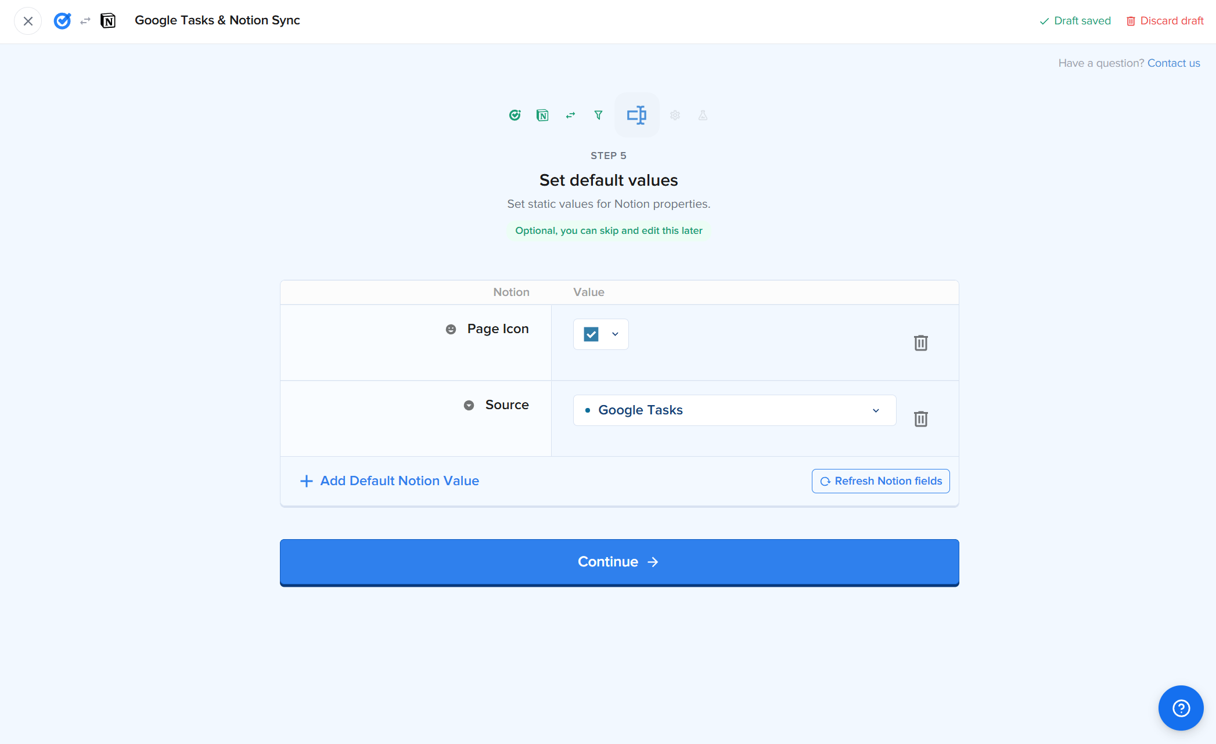The height and width of the screenshot is (744, 1216).
Task: Click the two-way sync arrows in the header
Action: coord(85,21)
